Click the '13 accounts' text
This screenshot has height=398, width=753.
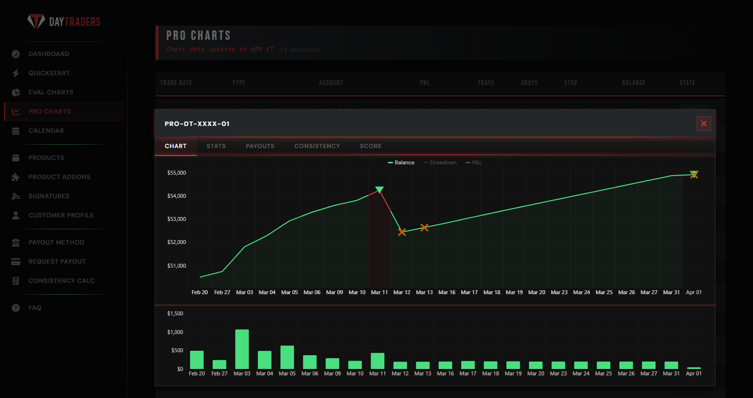(x=300, y=50)
